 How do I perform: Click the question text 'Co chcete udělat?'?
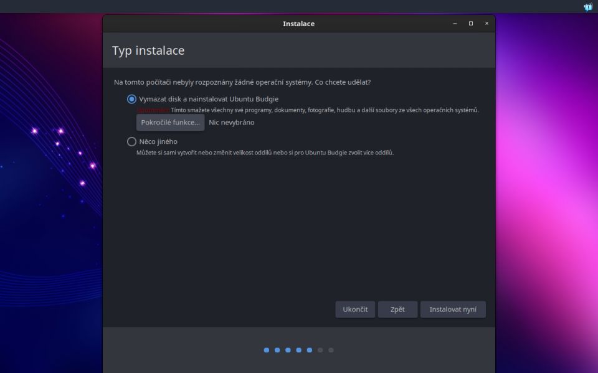(x=343, y=82)
